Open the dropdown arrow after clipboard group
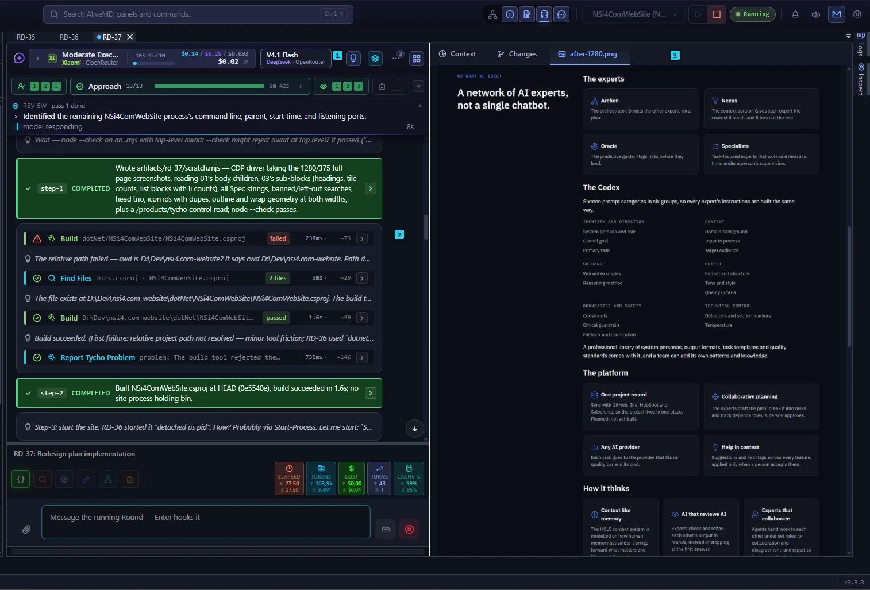The height and width of the screenshot is (590, 870). (x=418, y=86)
